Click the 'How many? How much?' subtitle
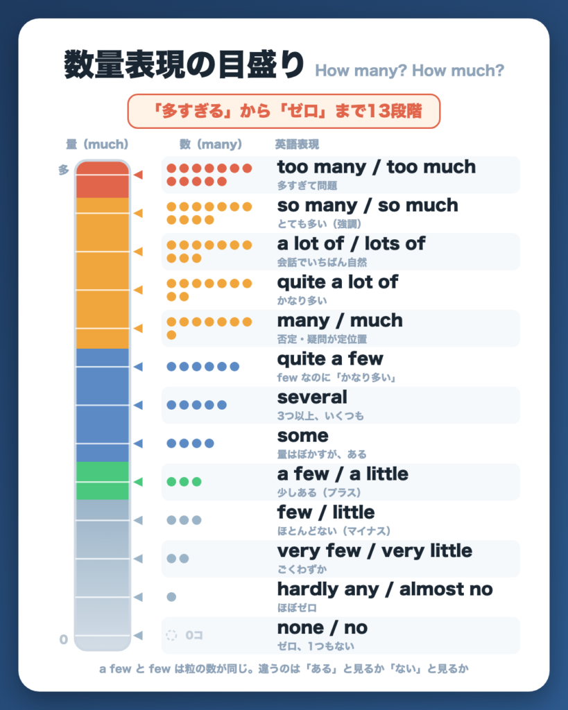The image size is (568, 710). 409,71
